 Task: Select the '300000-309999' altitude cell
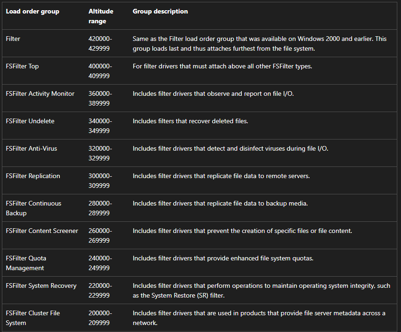pos(100,180)
